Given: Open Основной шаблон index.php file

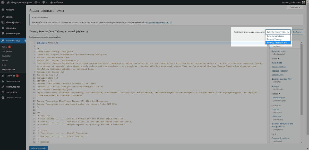Looking at the screenshot, I should click(280, 139).
